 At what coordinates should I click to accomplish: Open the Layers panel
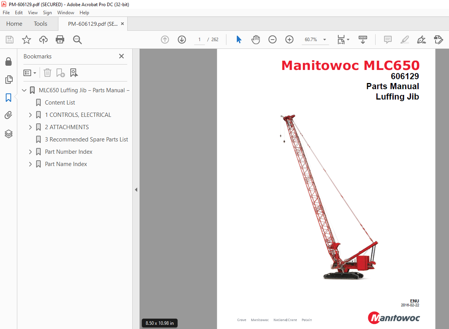(8, 134)
